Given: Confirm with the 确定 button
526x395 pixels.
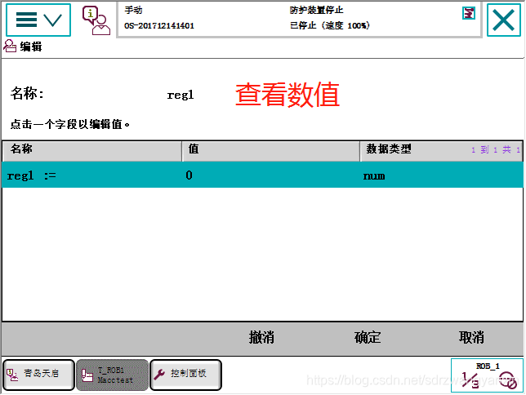Looking at the screenshot, I should pos(368,337).
